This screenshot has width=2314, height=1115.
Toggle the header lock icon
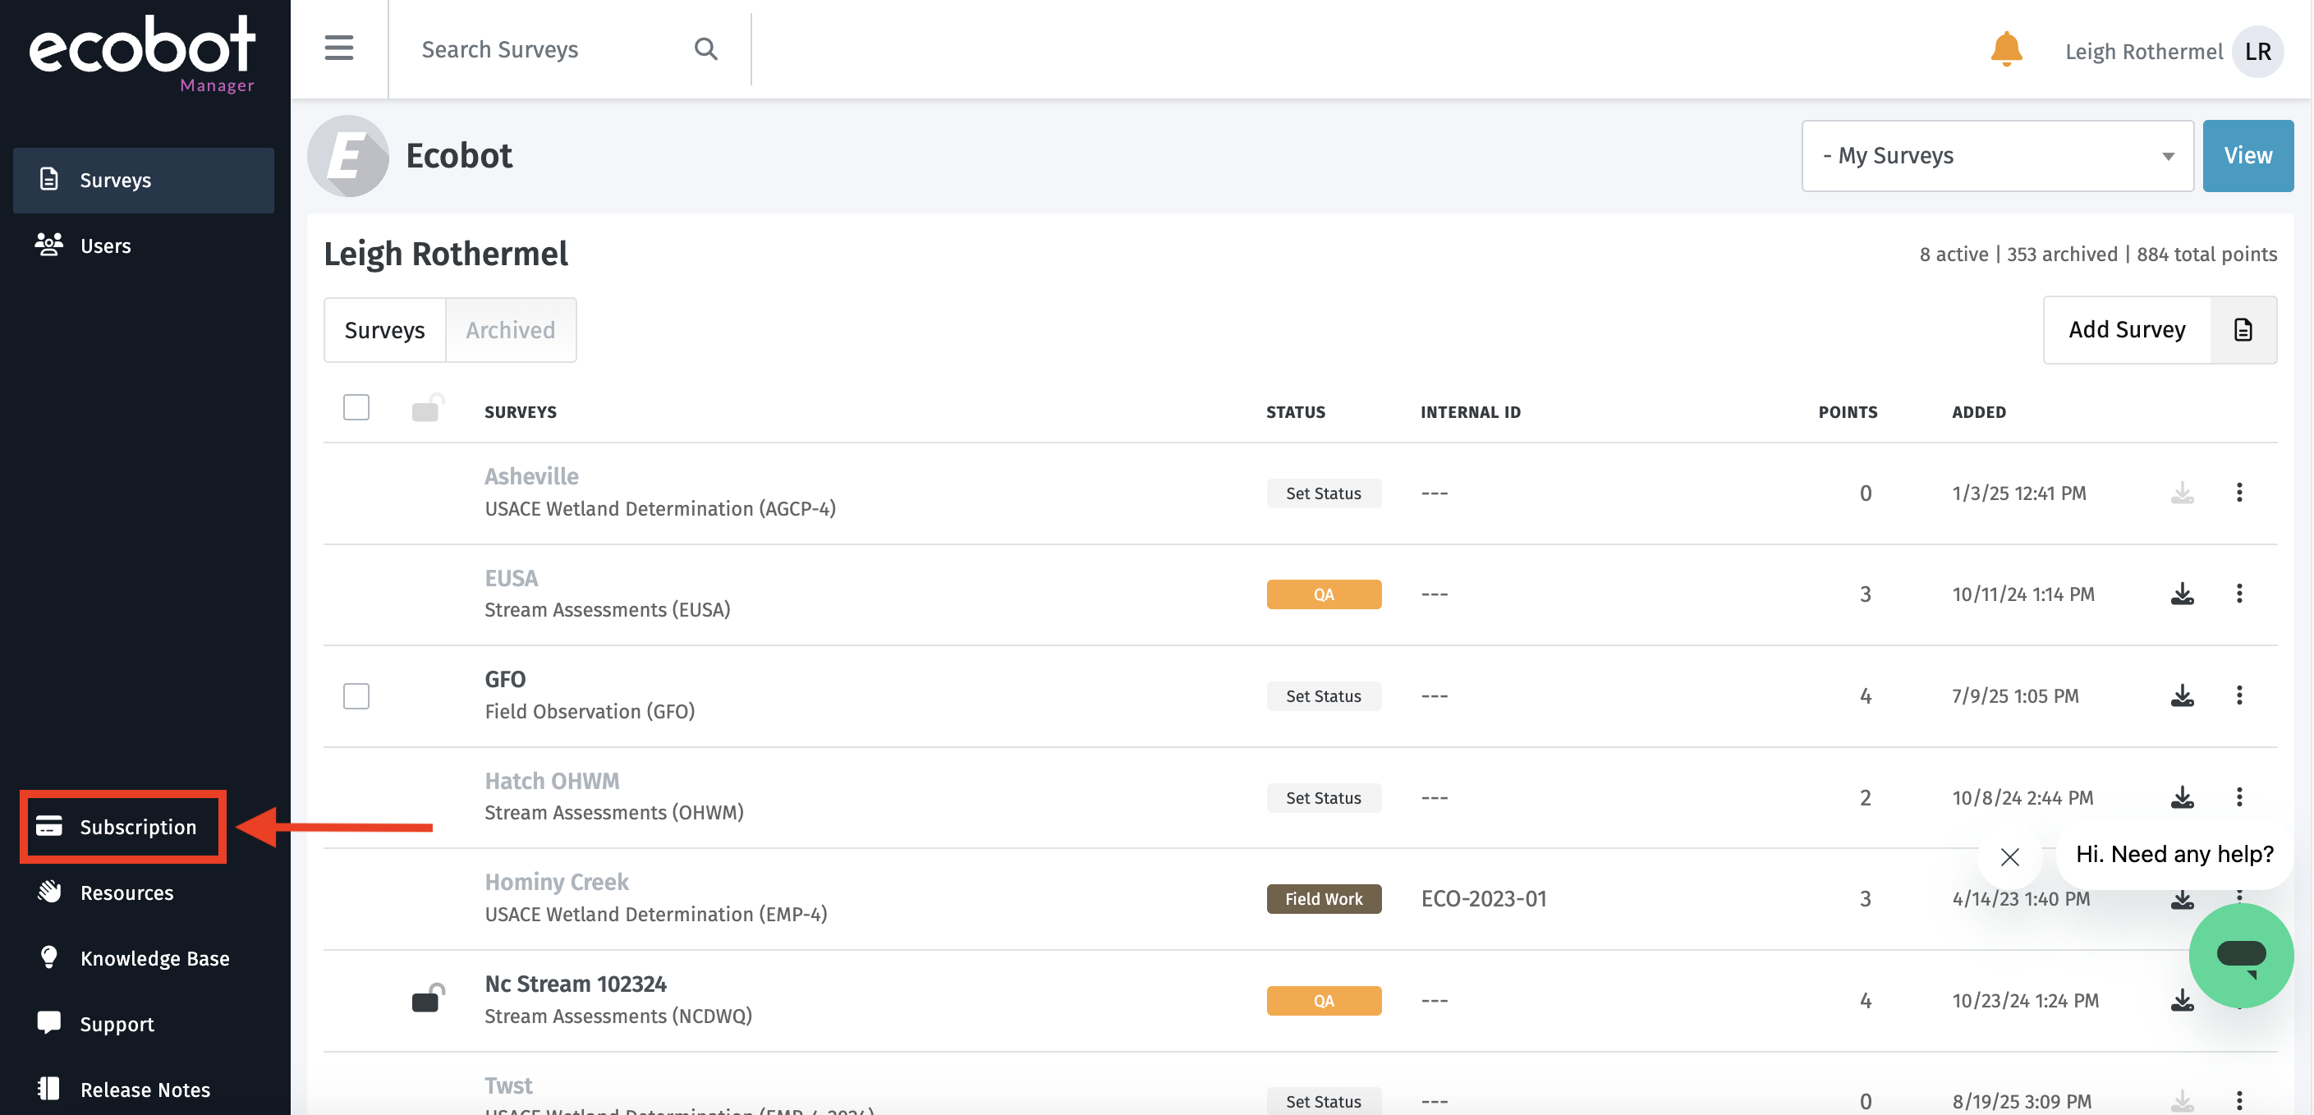click(x=427, y=409)
